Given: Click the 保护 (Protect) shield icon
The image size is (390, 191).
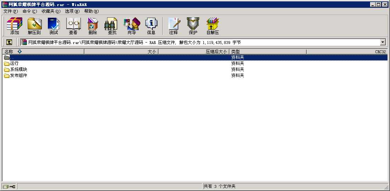Looking at the screenshot, I should coord(193,26).
